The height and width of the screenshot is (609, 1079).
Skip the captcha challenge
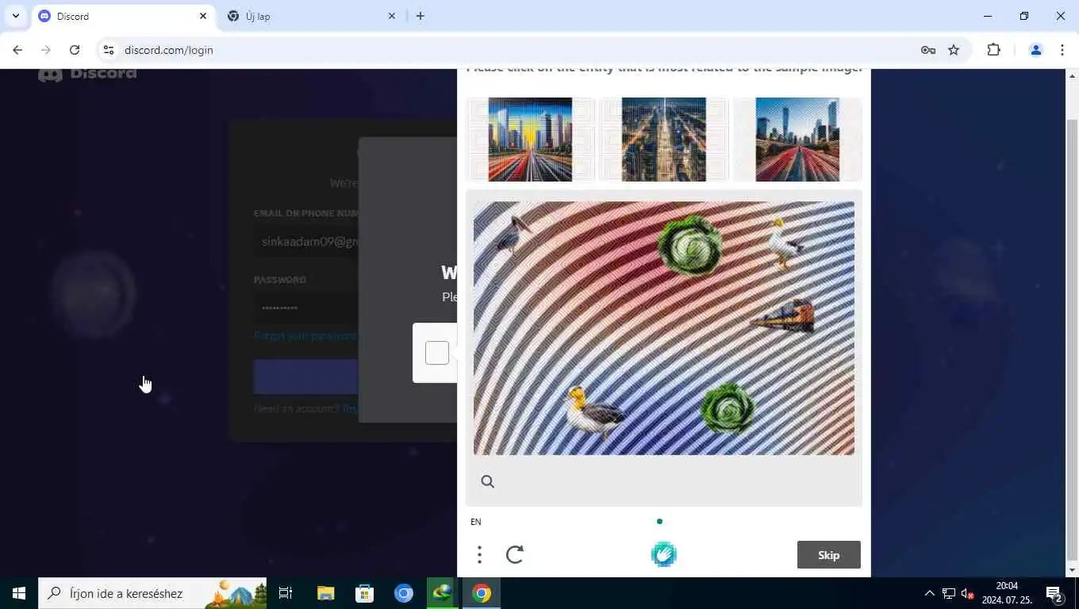point(828,555)
